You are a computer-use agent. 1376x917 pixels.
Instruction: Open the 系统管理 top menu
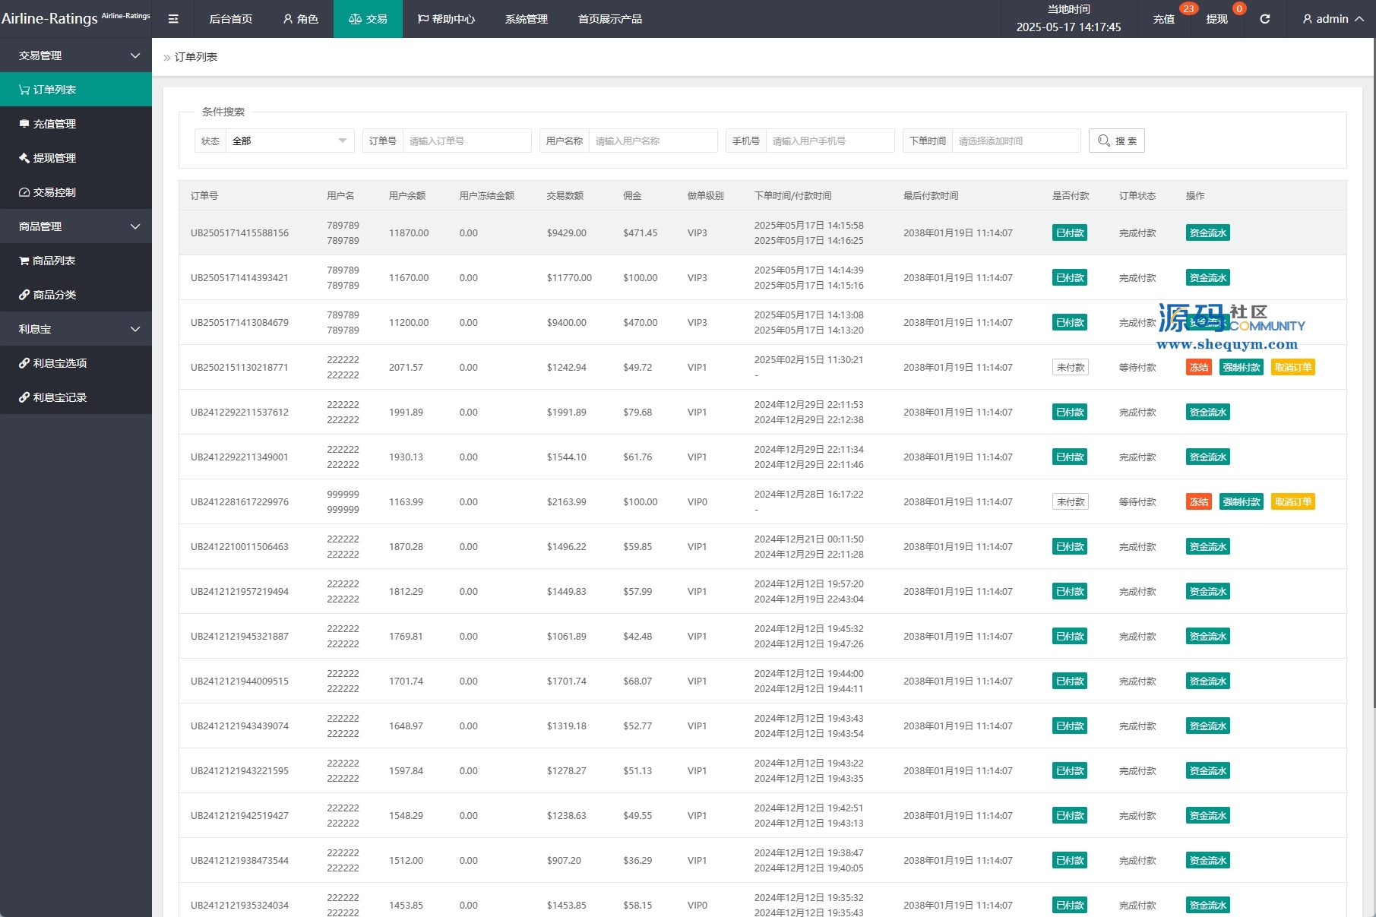pos(526,19)
